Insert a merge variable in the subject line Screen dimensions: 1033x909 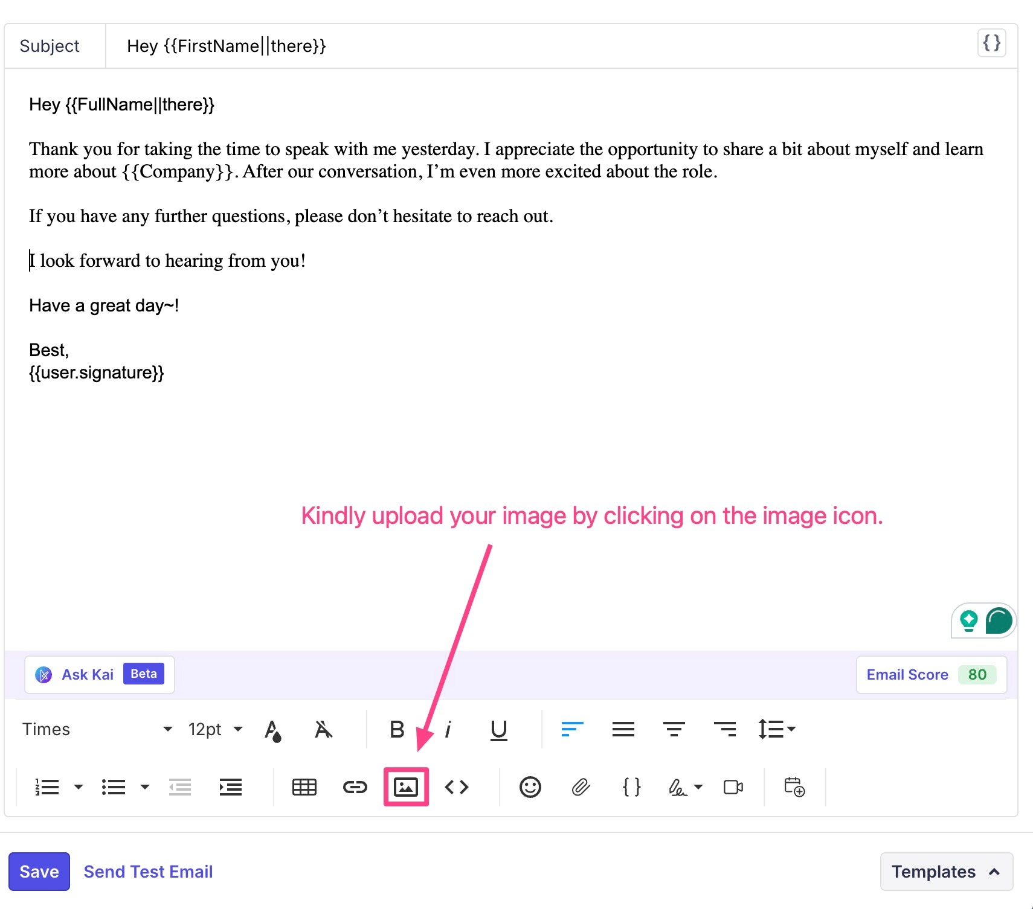991,43
